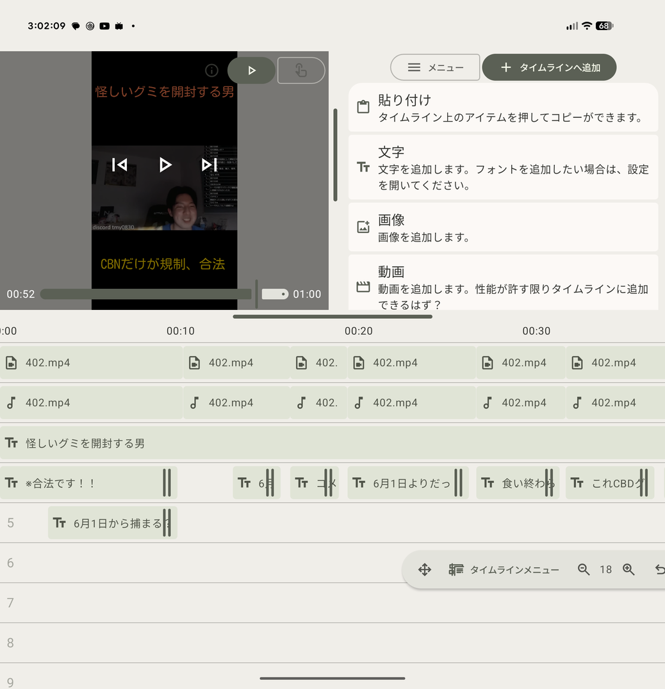The image size is (665, 689).
Task: Open タイムラインメニュー
Action: pyautogui.click(x=504, y=570)
